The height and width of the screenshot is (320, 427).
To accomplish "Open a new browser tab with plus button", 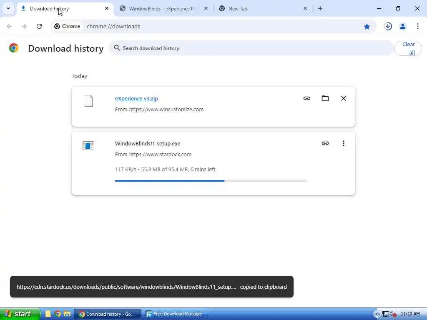I will pyautogui.click(x=320, y=8).
